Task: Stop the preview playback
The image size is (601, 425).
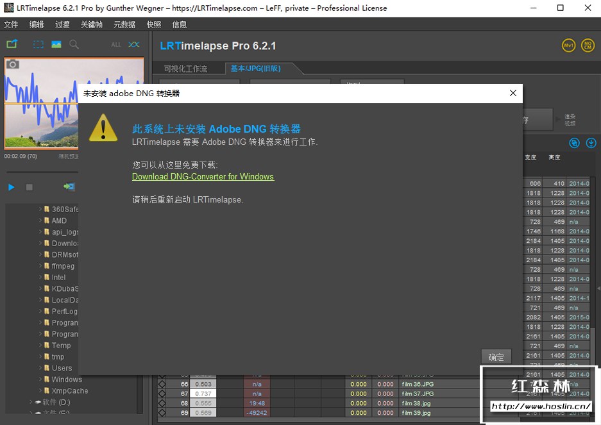Action: pyautogui.click(x=29, y=187)
